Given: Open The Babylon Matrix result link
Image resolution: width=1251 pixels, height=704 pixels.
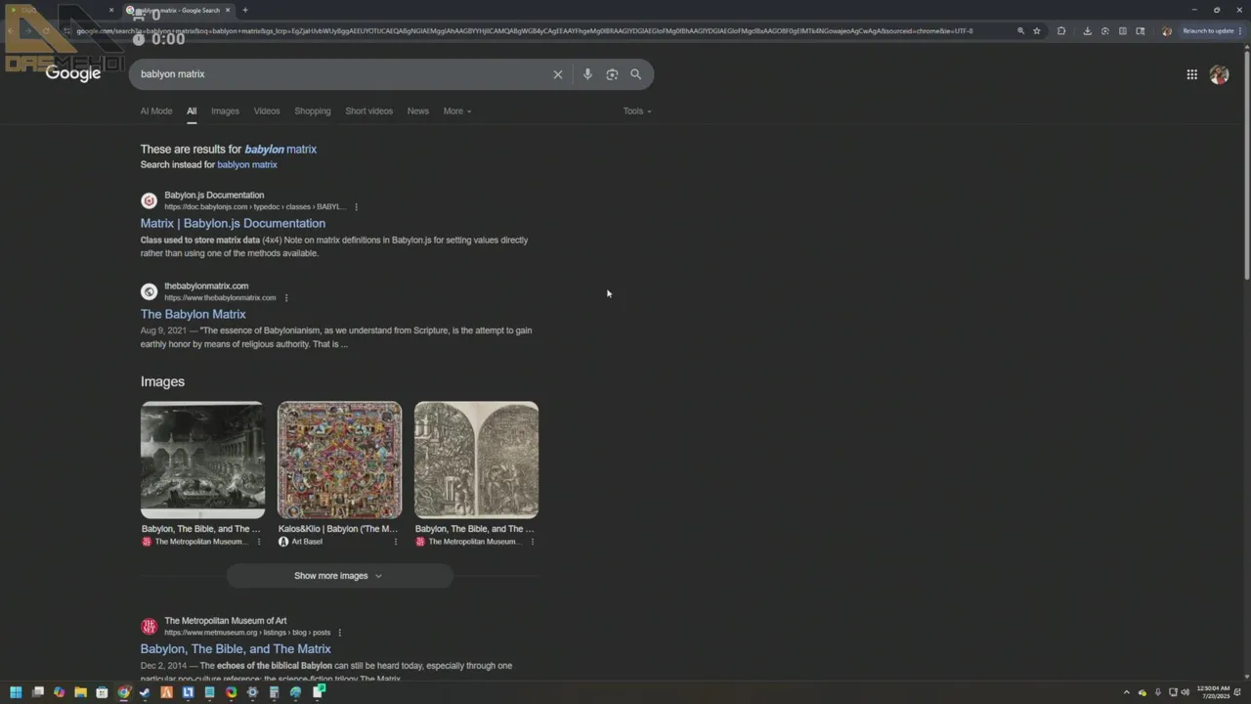Looking at the screenshot, I should click(193, 314).
